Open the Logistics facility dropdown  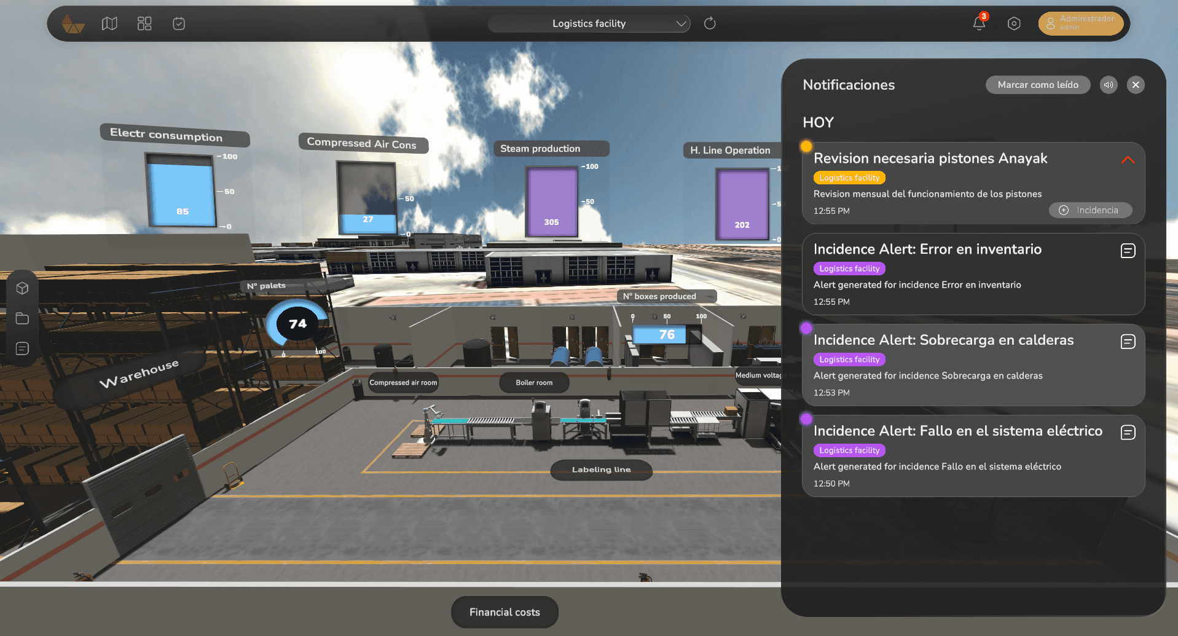click(589, 23)
